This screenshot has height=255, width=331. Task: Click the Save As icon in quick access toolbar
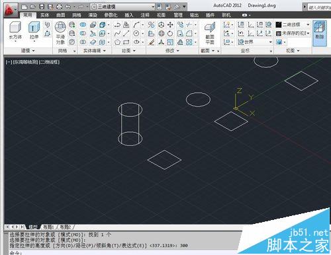[50, 7]
